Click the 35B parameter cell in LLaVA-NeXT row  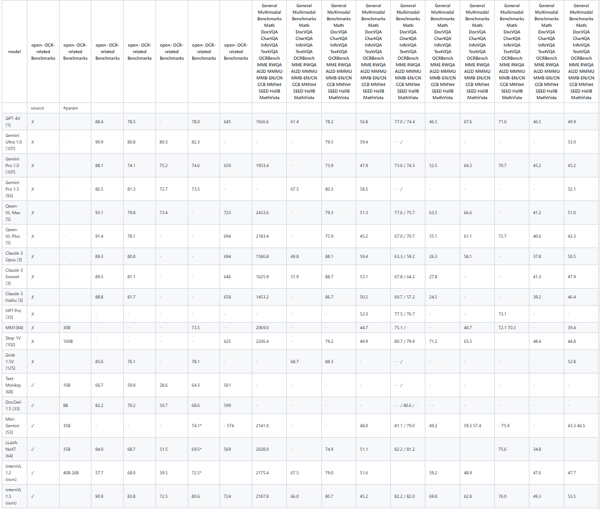pyautogui.click(x=76, y=449)
